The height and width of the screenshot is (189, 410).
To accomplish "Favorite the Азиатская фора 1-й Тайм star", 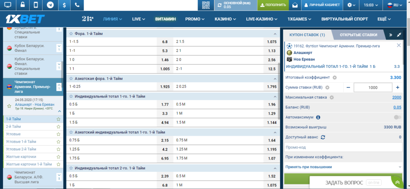I will (71, 78).
